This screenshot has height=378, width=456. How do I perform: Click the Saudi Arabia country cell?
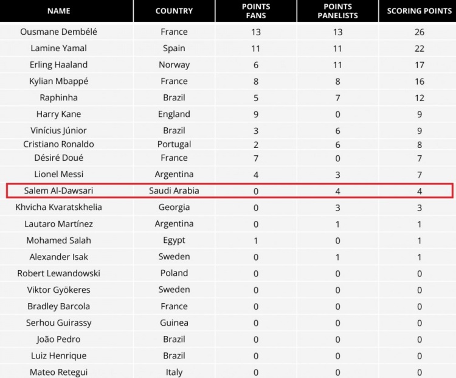(x=174, y=191)
